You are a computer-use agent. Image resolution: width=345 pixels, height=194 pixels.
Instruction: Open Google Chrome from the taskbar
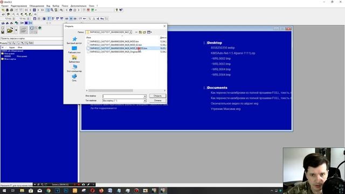tap(49, 190)
